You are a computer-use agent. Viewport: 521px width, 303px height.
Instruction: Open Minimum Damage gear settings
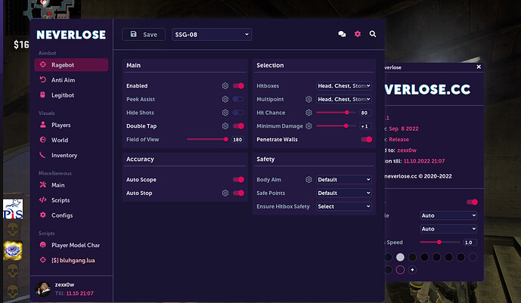pos(309,126)
